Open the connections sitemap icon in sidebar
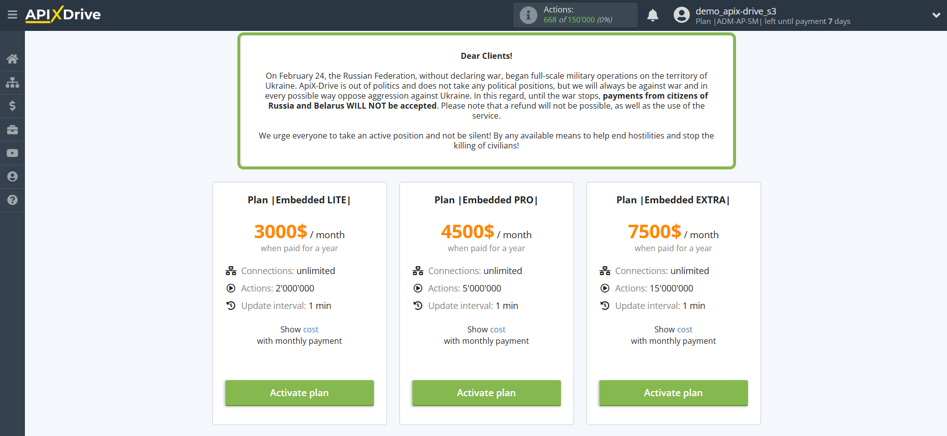The image size is (947, 436). (x=12, y=82)
